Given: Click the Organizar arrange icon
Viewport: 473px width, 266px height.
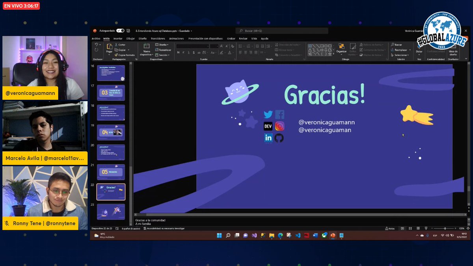Looking at the screenshot, I should [341, 47].
